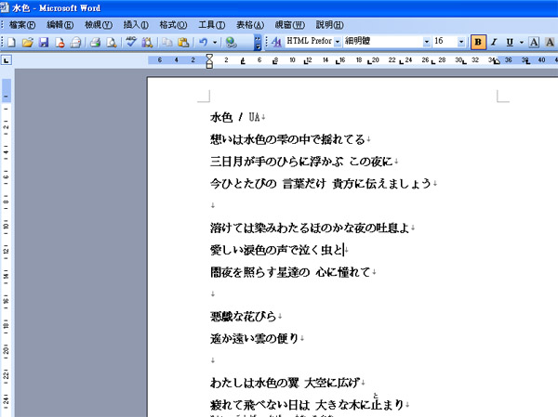Insert hyperlink globe icon

[232, 43]
